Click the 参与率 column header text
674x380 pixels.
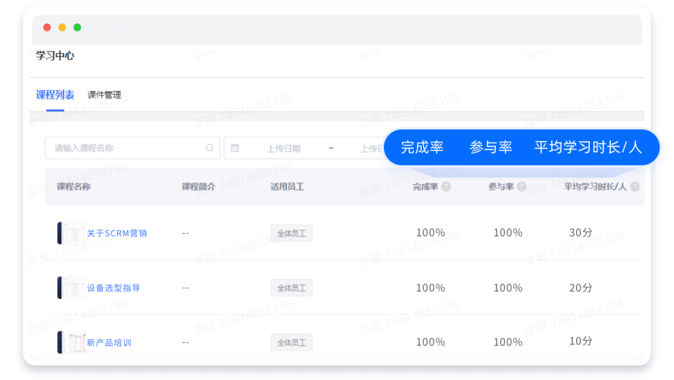tap(501, 187)
